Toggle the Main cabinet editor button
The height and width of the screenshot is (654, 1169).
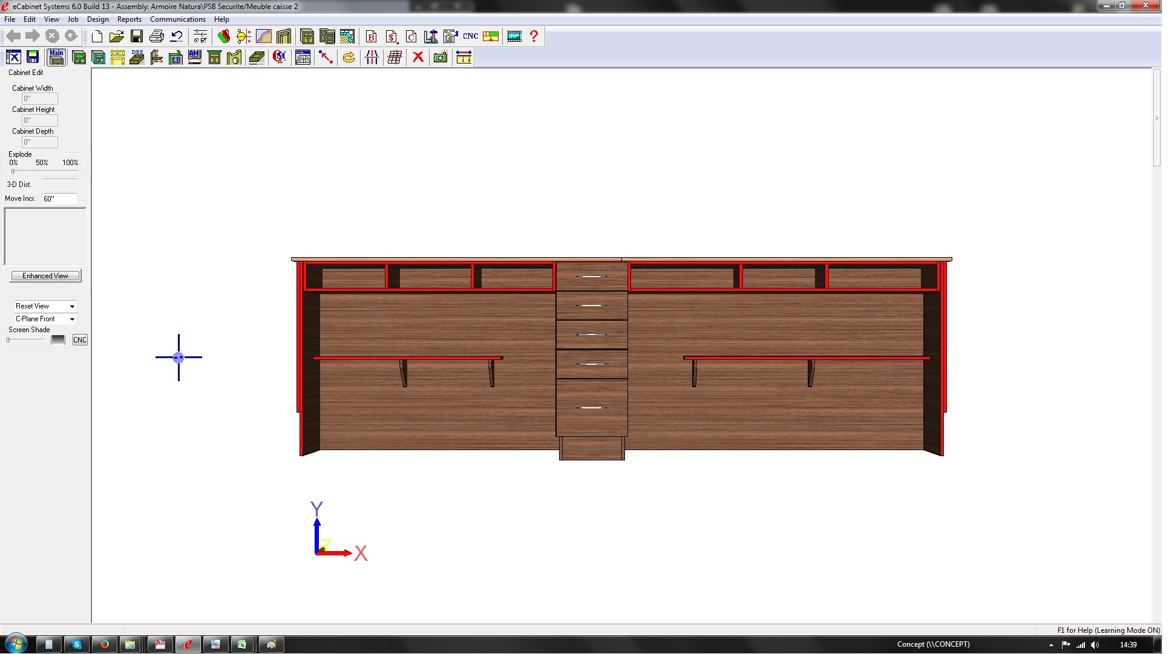coord(57,57)
